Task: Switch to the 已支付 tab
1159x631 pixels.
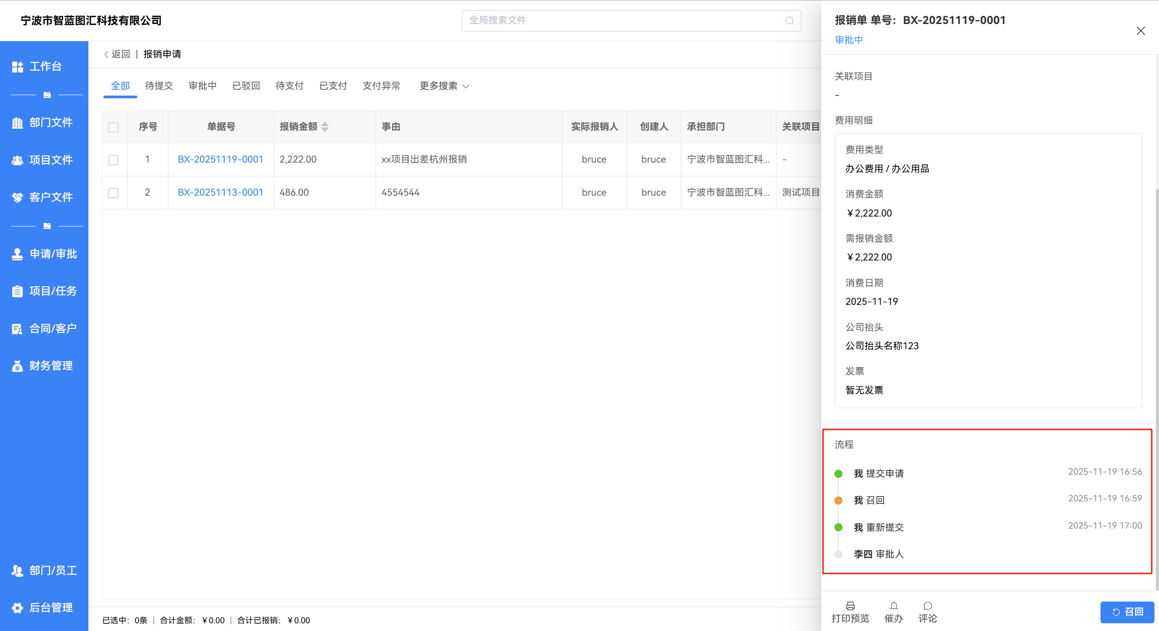Action: pos(333,86)
